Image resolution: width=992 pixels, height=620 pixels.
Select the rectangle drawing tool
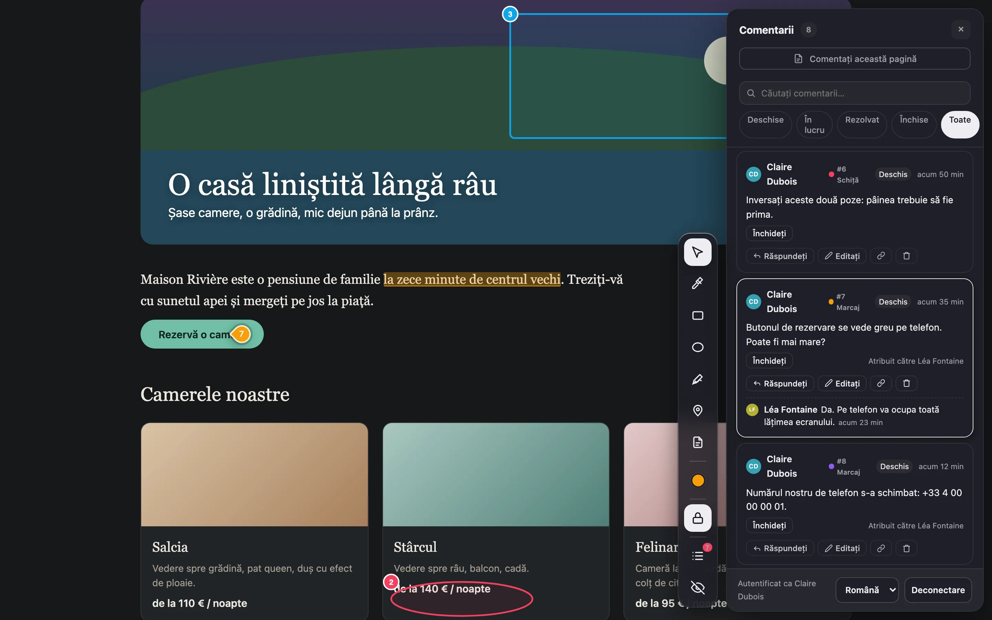click(697, 315)
